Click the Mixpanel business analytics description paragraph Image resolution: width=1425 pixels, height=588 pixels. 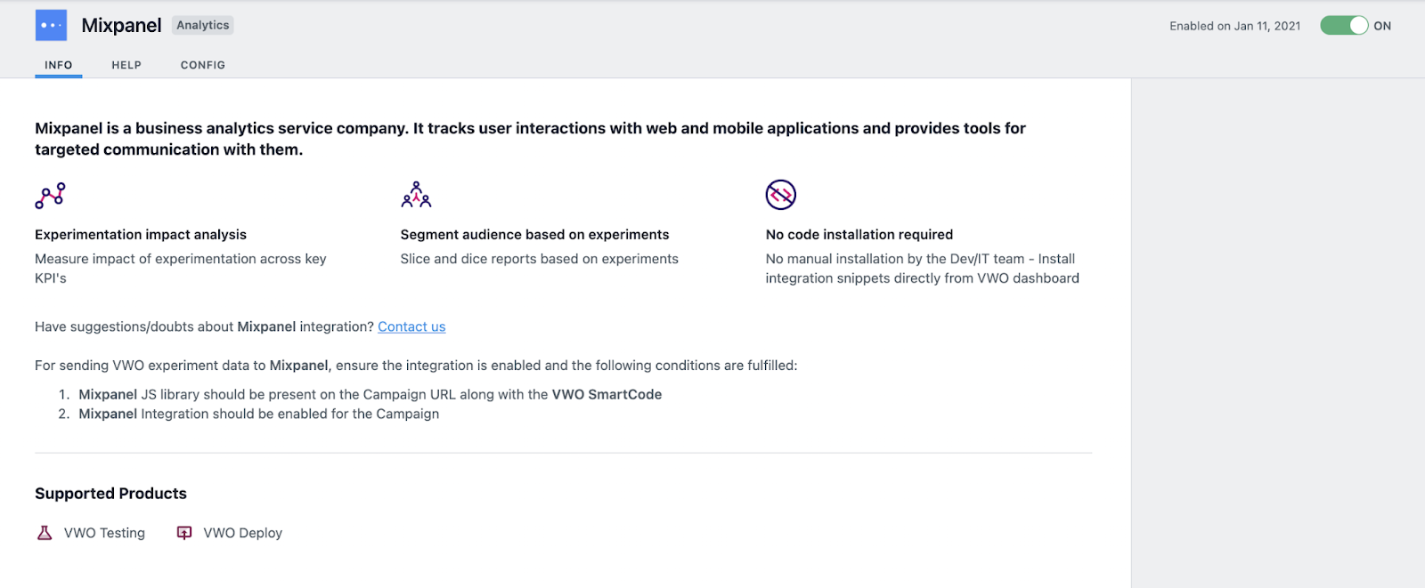(x=531, y=139)
